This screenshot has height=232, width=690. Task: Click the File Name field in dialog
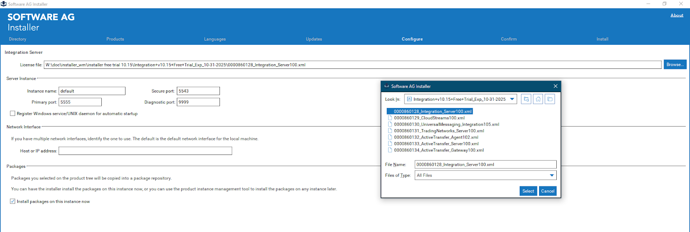[486, 164]
